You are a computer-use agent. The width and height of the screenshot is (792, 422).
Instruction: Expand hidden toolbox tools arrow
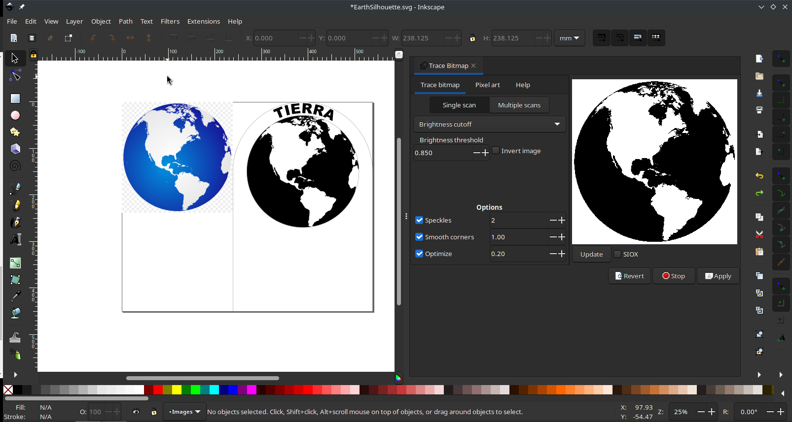pos(15,375)
